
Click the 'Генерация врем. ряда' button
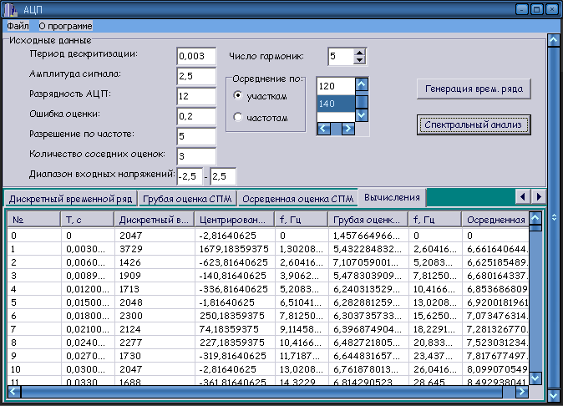coord(474,89)
